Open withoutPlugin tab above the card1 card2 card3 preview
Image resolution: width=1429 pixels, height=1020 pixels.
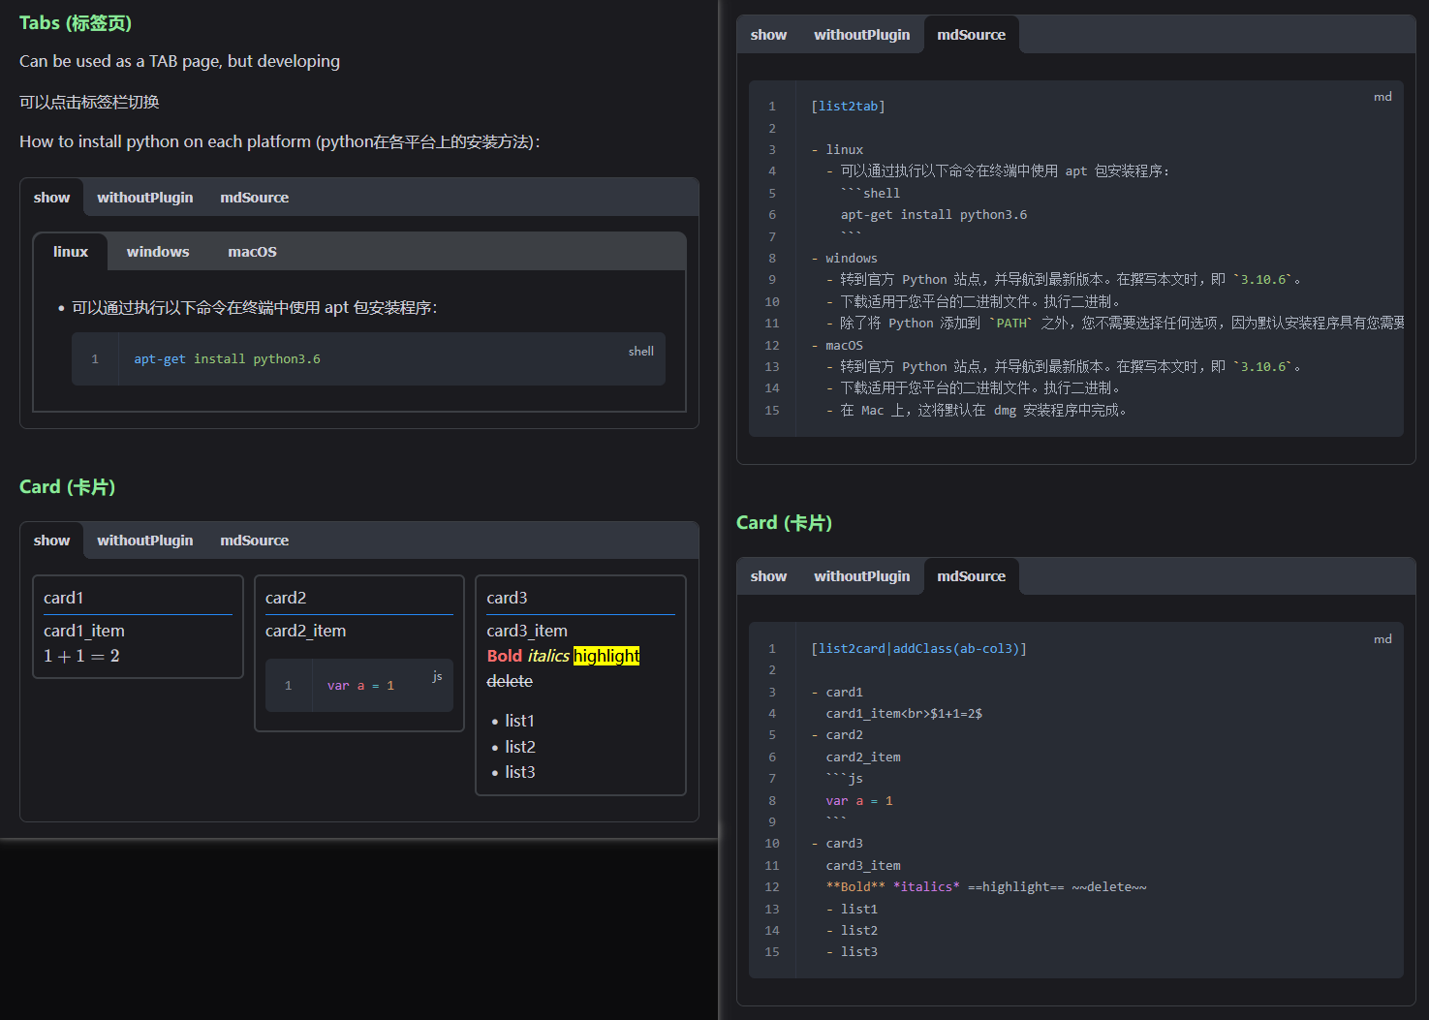(x=145, y=541)
